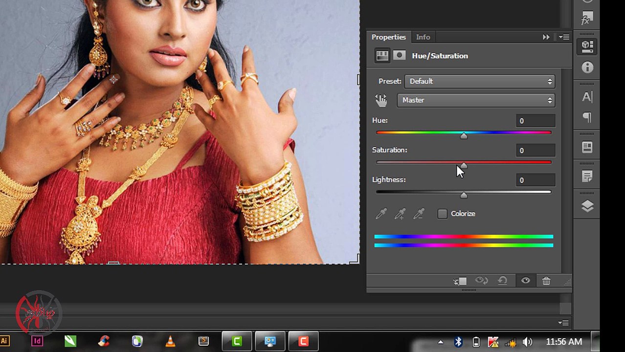Open the Info panel circle icon
Screen dimensions: 625x352
tap(587, 67)
